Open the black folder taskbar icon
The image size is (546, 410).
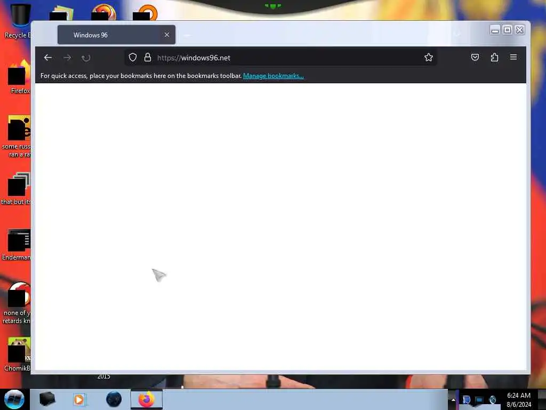point(47,399)
